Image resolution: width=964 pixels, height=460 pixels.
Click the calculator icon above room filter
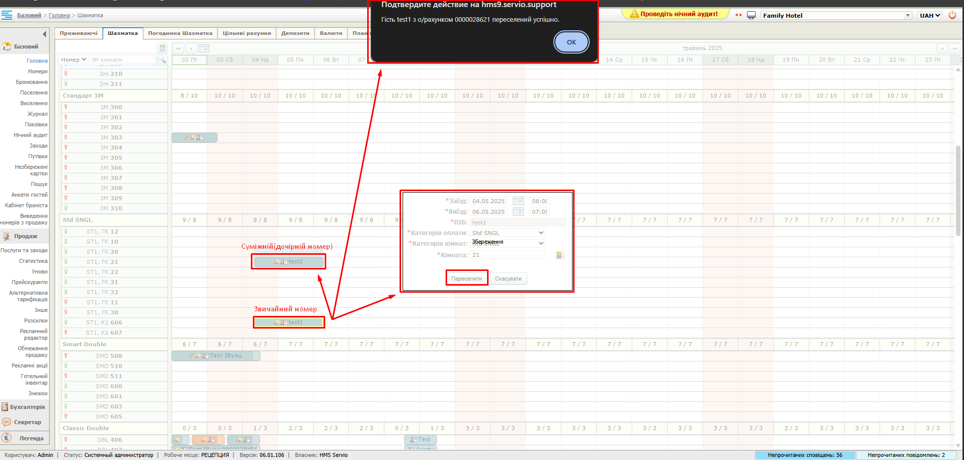pos(162,48)
